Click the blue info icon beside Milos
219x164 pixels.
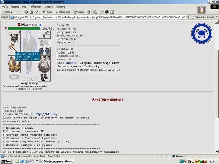click(x=40, y=25)
